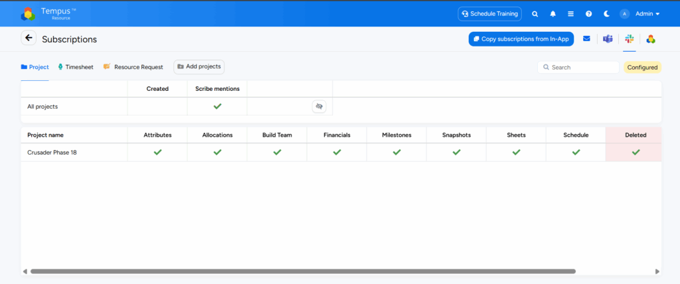Switch to dark mode moon icon
This screenshot has height=284, width=680.
[606, 14]
